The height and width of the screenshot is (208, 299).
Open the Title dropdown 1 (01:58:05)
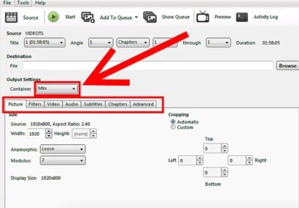pyautogui.click(x=45, y=42)
